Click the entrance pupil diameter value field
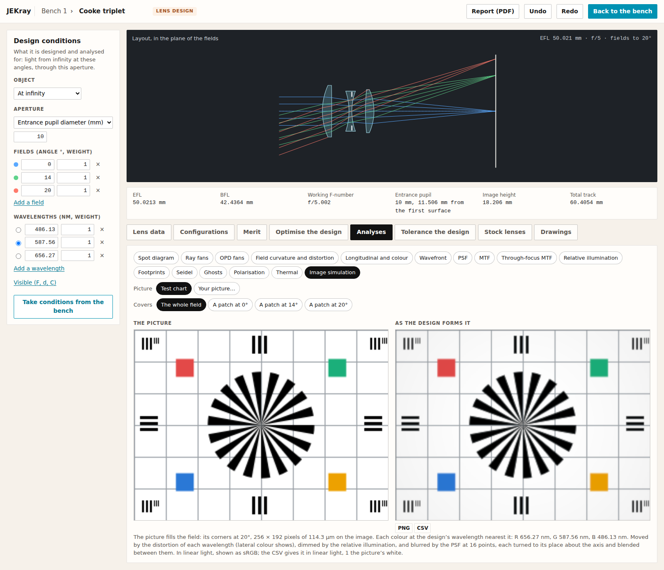 [30, 136]
